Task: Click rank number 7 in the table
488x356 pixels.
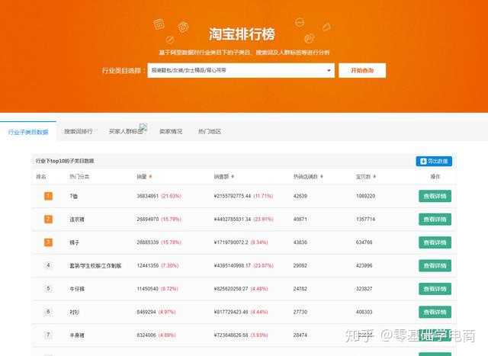Action: [x=48, y=335]
